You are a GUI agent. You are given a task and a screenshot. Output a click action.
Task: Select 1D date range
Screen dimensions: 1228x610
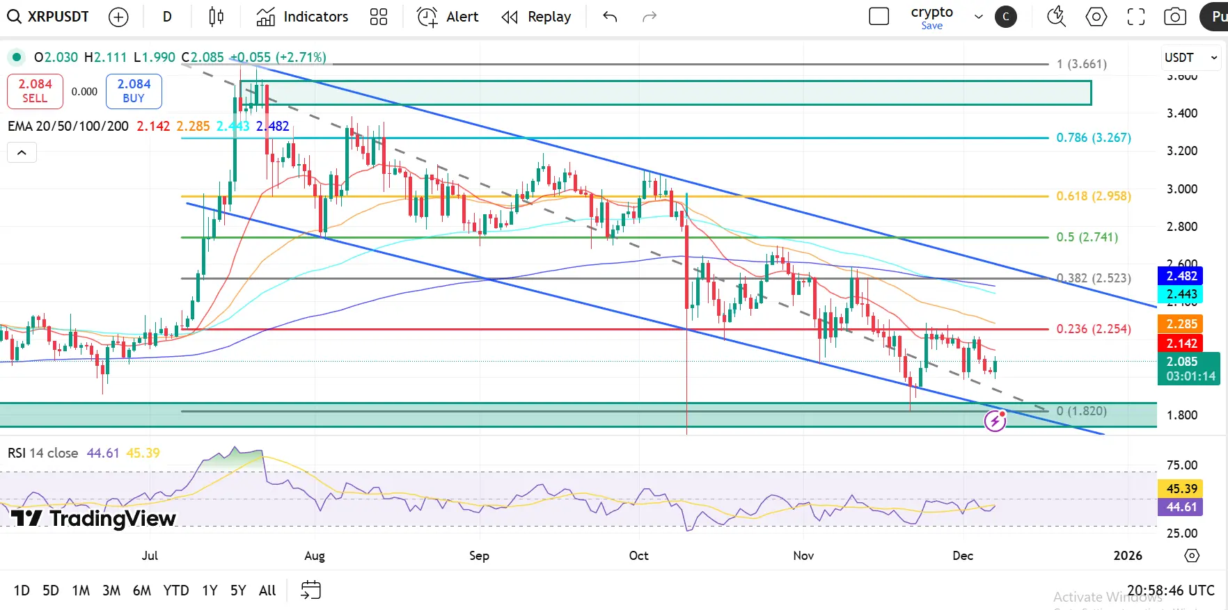pyautogui.click(x=22, y=591)
